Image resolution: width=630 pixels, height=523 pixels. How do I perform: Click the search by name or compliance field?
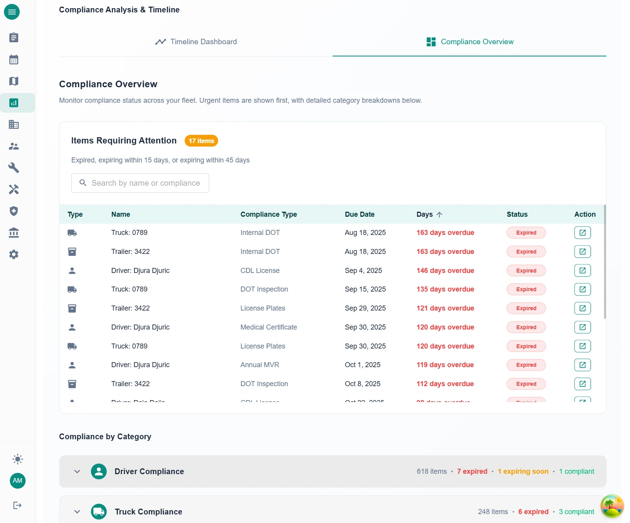click(140, 183)
